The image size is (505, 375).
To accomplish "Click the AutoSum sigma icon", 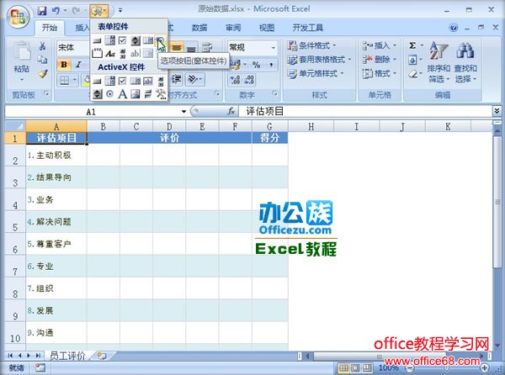I will [412, 45].
